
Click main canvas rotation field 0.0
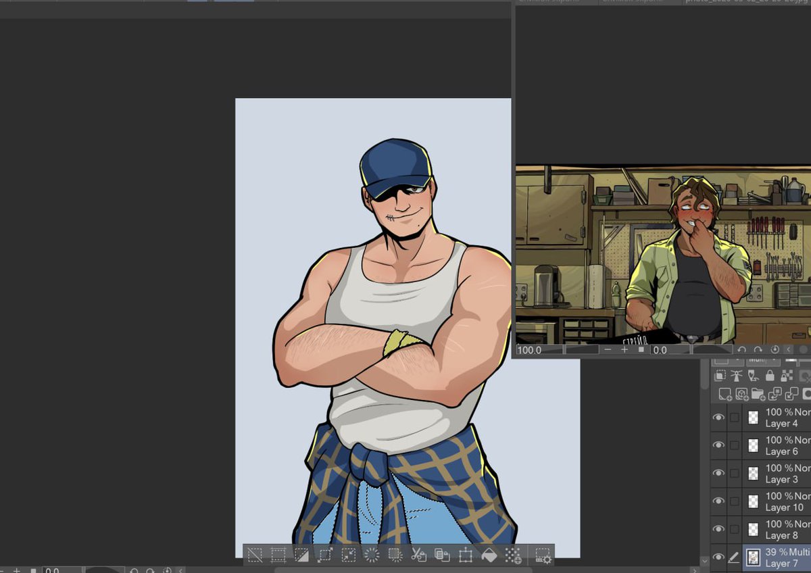62,570
